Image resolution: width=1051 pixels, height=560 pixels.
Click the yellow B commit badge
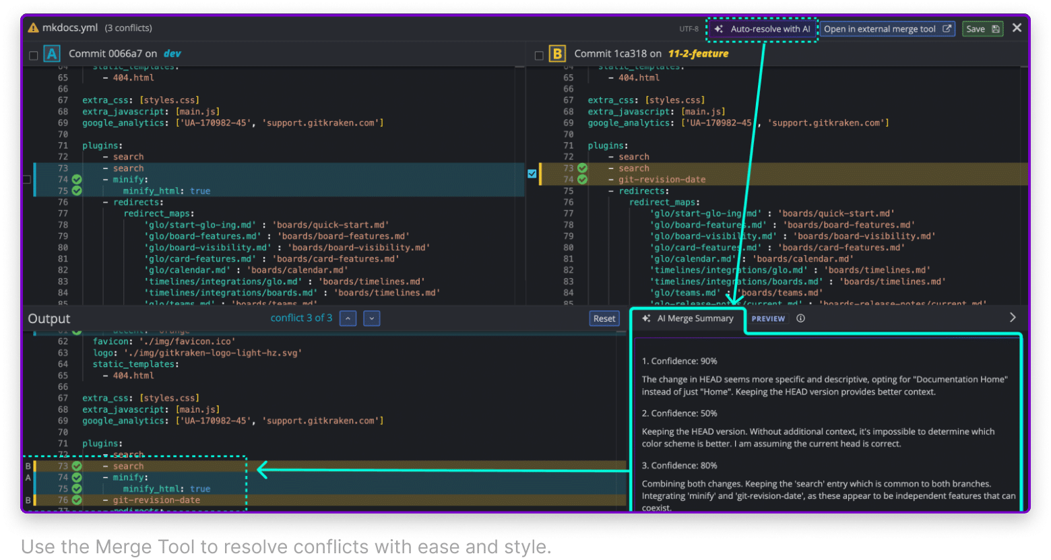[x=557, y=54]
